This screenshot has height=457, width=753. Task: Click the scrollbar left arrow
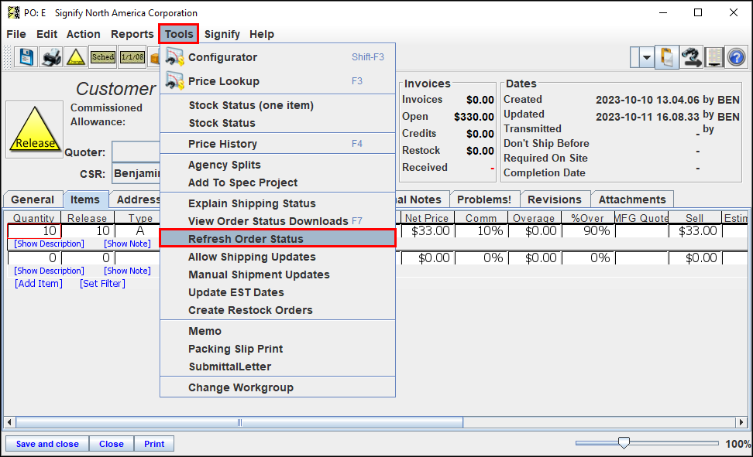(9, 422)
